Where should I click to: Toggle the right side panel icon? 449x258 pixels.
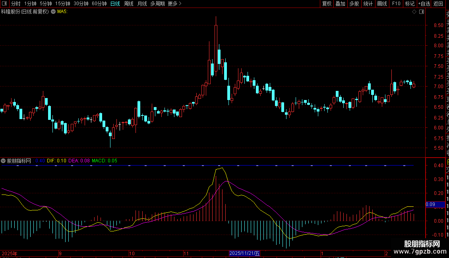[x=421, y=12]
